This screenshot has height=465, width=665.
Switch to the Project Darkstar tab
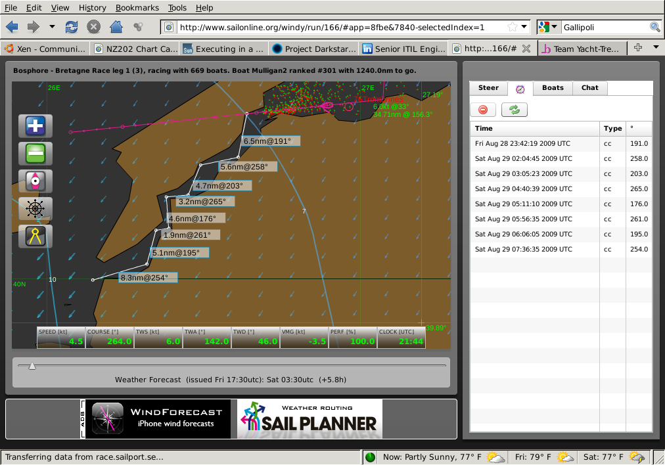pyautogui.click(x=314, y=49)
